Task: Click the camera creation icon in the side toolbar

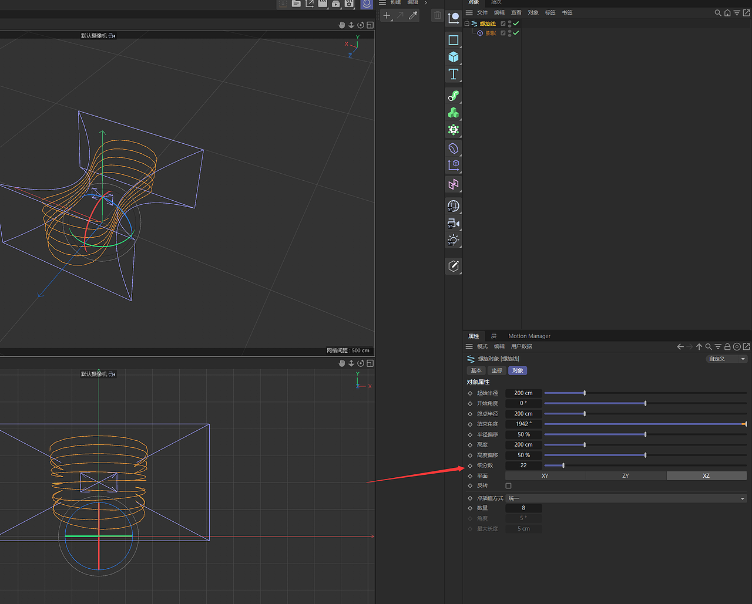Action: tap(454, 223)
